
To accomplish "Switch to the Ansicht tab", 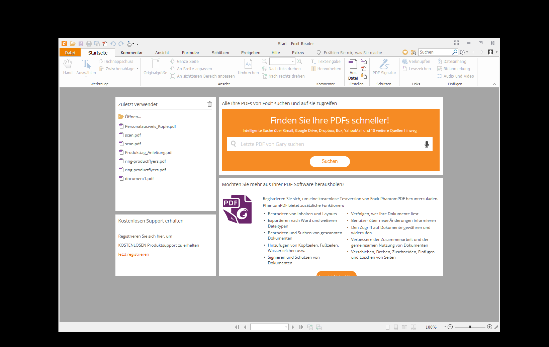I will click(162, 53).
